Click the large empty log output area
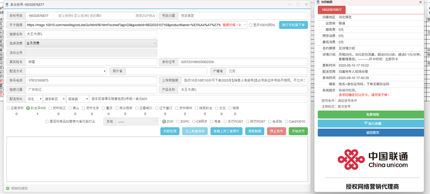Image resolution: width=430 pixels, height=194 pixels. click(157, 159)
